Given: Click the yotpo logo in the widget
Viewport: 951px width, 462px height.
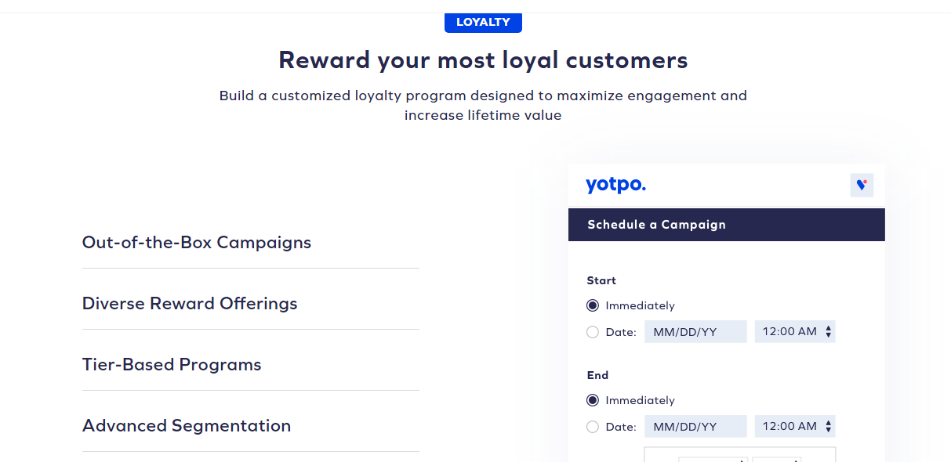Looking at the screenshot, I should tap(615, 186).
